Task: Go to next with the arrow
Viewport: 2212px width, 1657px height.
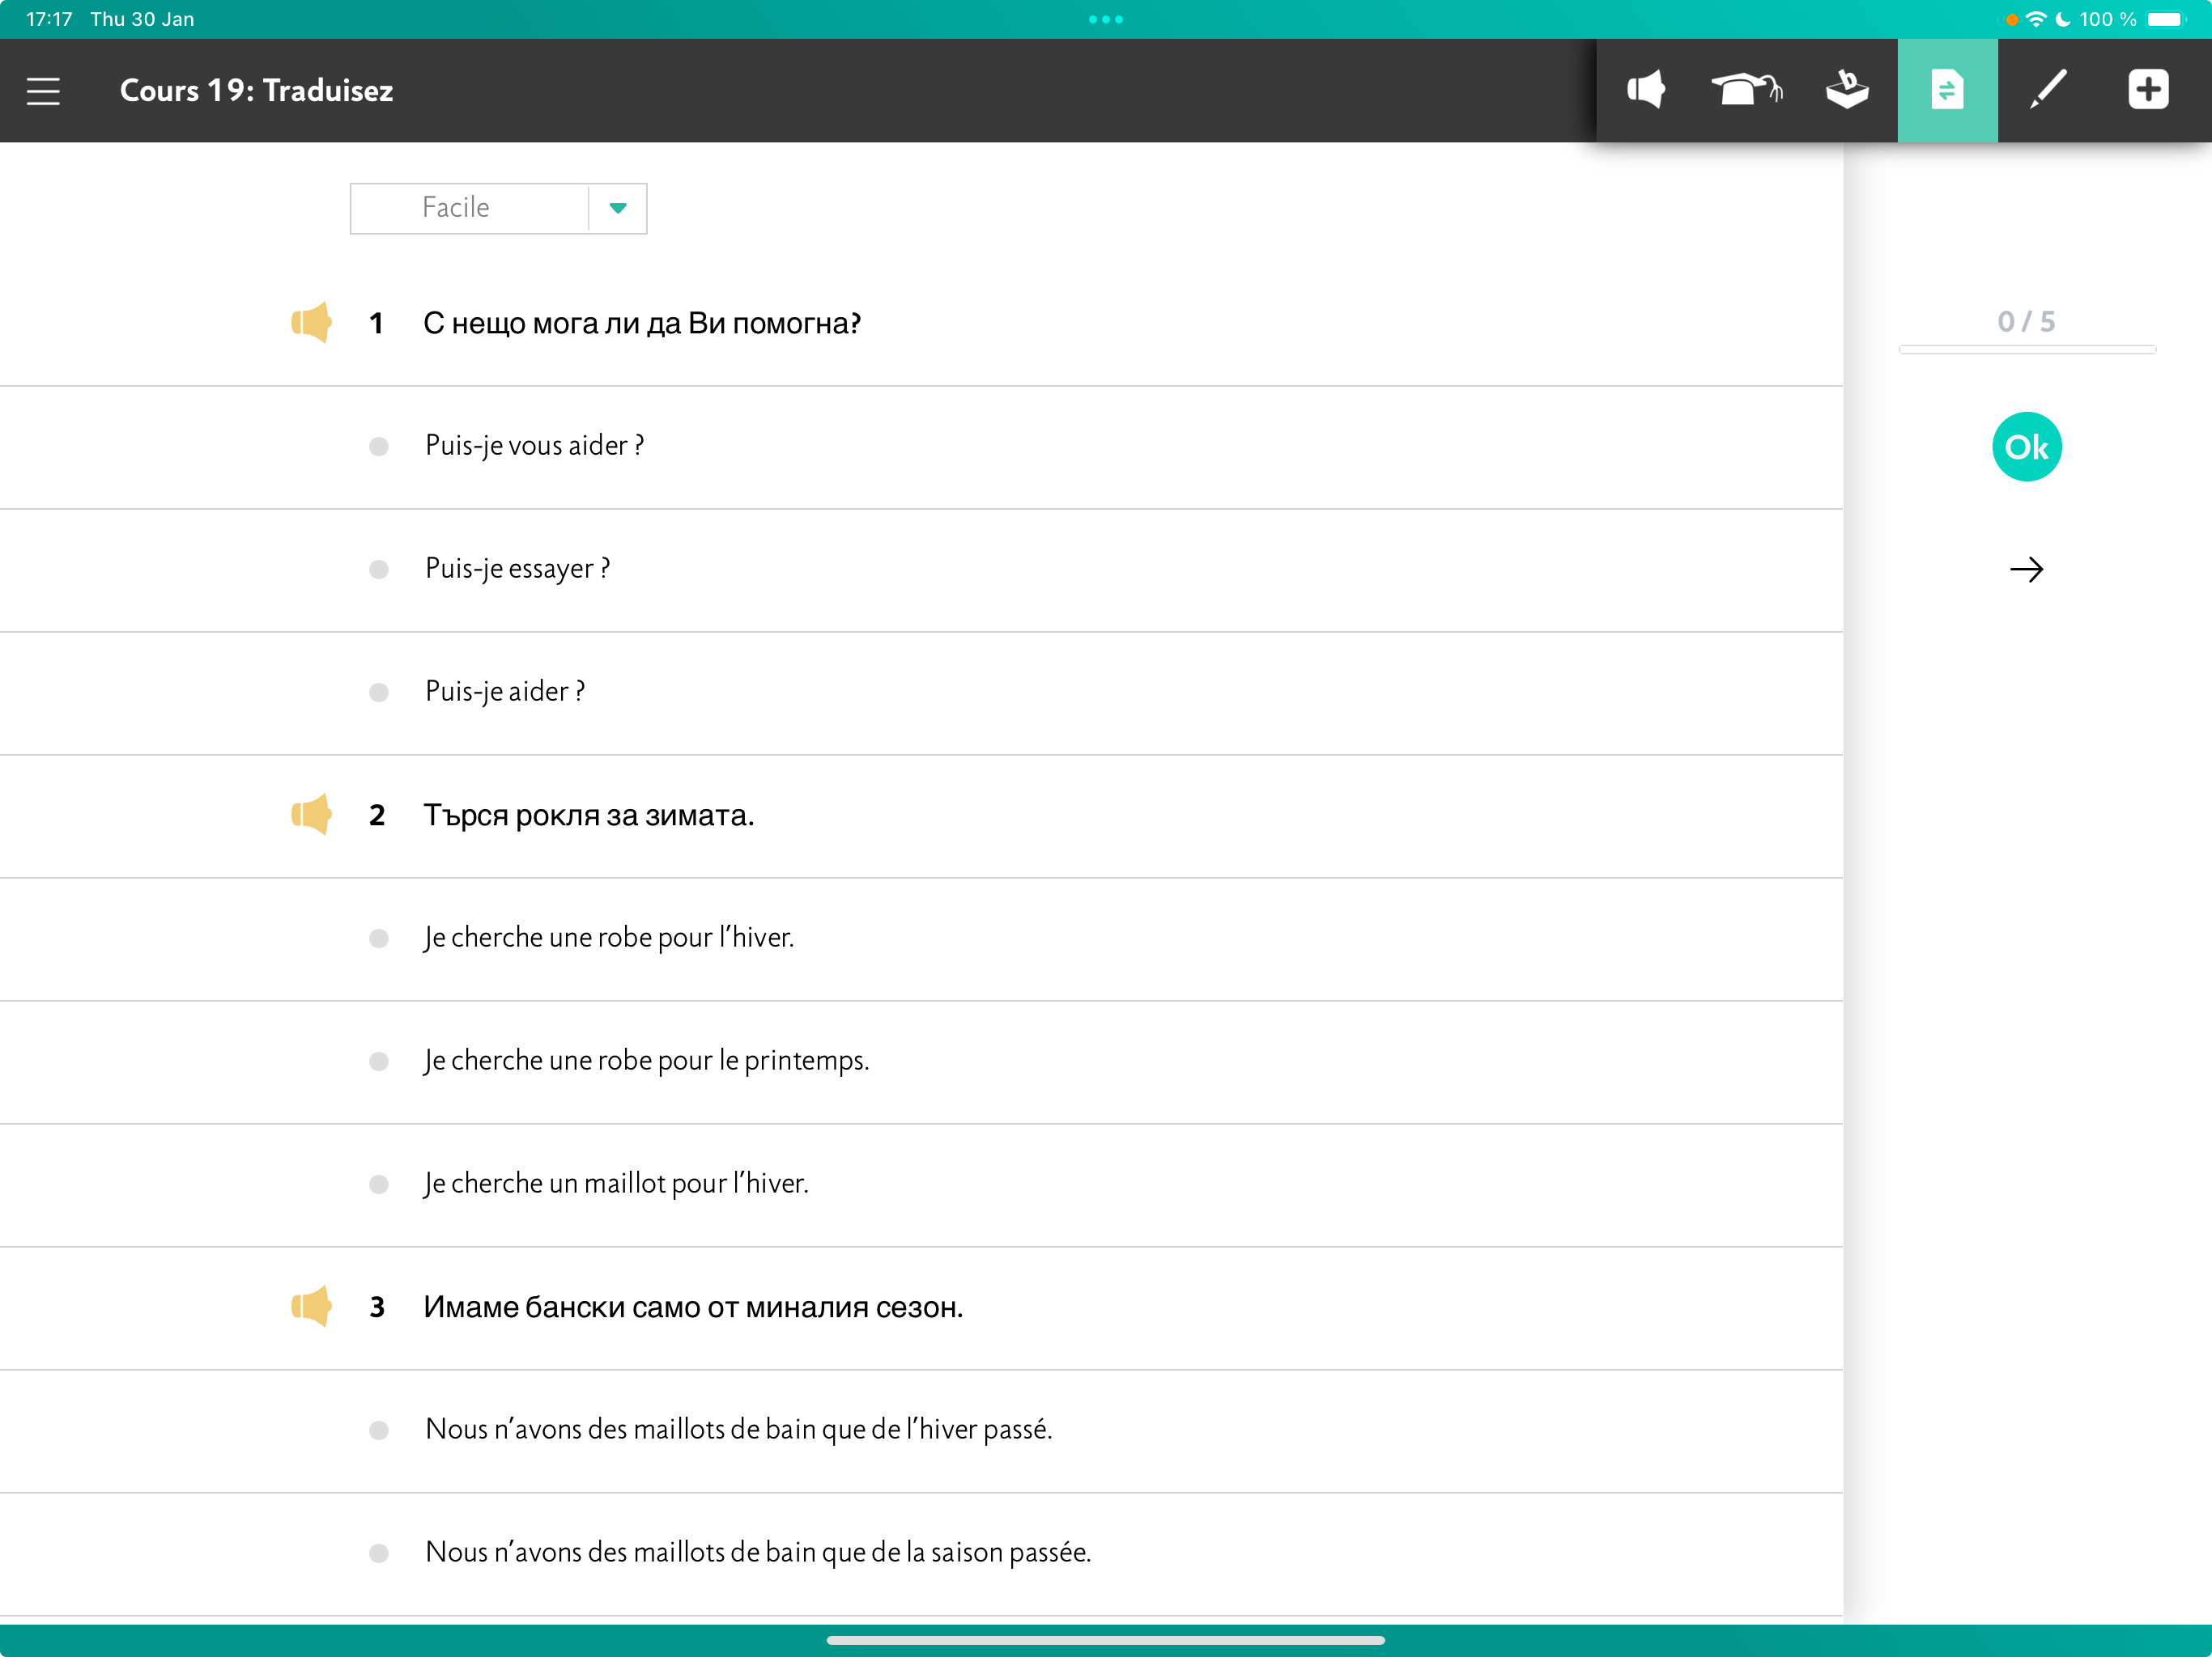Action: pyautogui.click(x=2027, y=570)
